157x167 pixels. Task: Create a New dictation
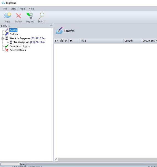pyautogui.click(x=7, y=17)
